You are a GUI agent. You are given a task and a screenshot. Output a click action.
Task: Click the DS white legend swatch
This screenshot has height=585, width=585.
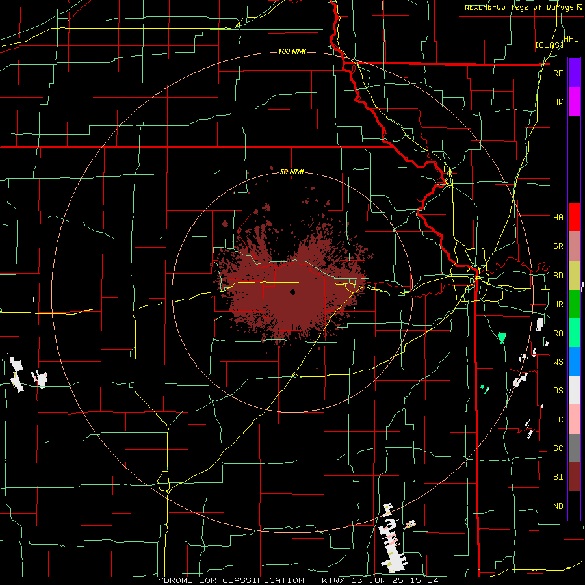tap(574, 390)
